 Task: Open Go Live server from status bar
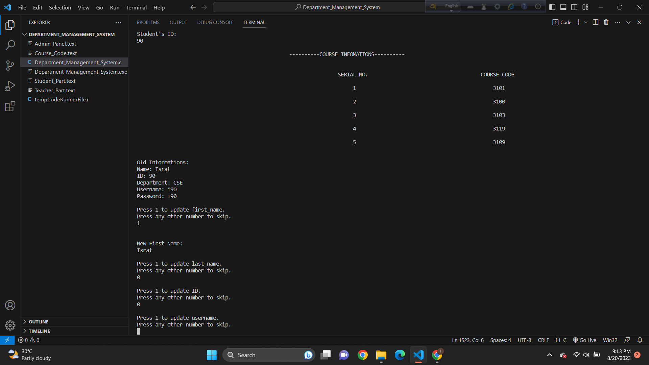(584, 340)
